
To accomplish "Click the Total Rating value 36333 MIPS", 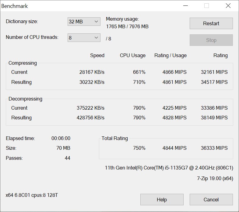I will pos(214,148).
